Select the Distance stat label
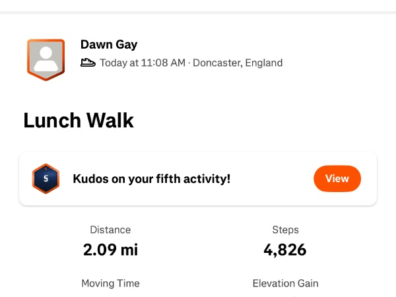396x297 pixels. 110,230
